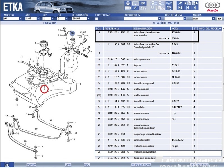This screenshot has height=168, width=224.
Task: Click the POS column header
Action: pos(99,29)
